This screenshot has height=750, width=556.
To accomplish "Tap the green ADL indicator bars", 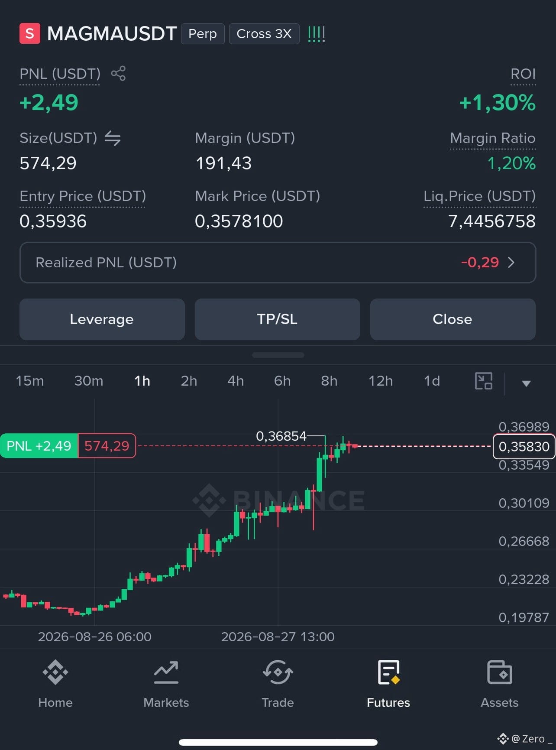I will 316,34.
